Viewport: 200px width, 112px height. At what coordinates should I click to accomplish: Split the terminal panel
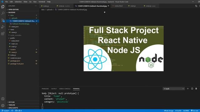pos(192,88)
